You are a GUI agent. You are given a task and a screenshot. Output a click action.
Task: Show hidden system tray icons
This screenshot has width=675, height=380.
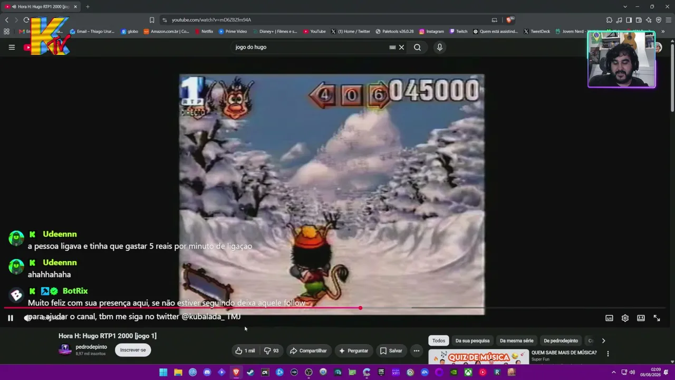[x=613, y=372]
